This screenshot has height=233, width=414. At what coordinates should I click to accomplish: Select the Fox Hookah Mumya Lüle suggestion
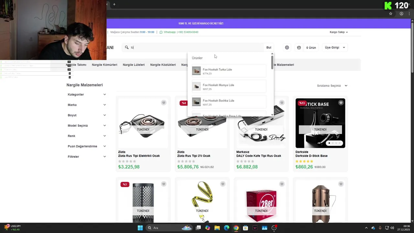click(x=229, y=86)
